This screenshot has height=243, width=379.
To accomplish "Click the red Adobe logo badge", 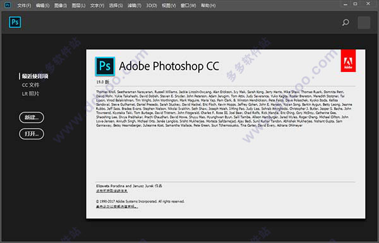I will [x=348, y=61].
